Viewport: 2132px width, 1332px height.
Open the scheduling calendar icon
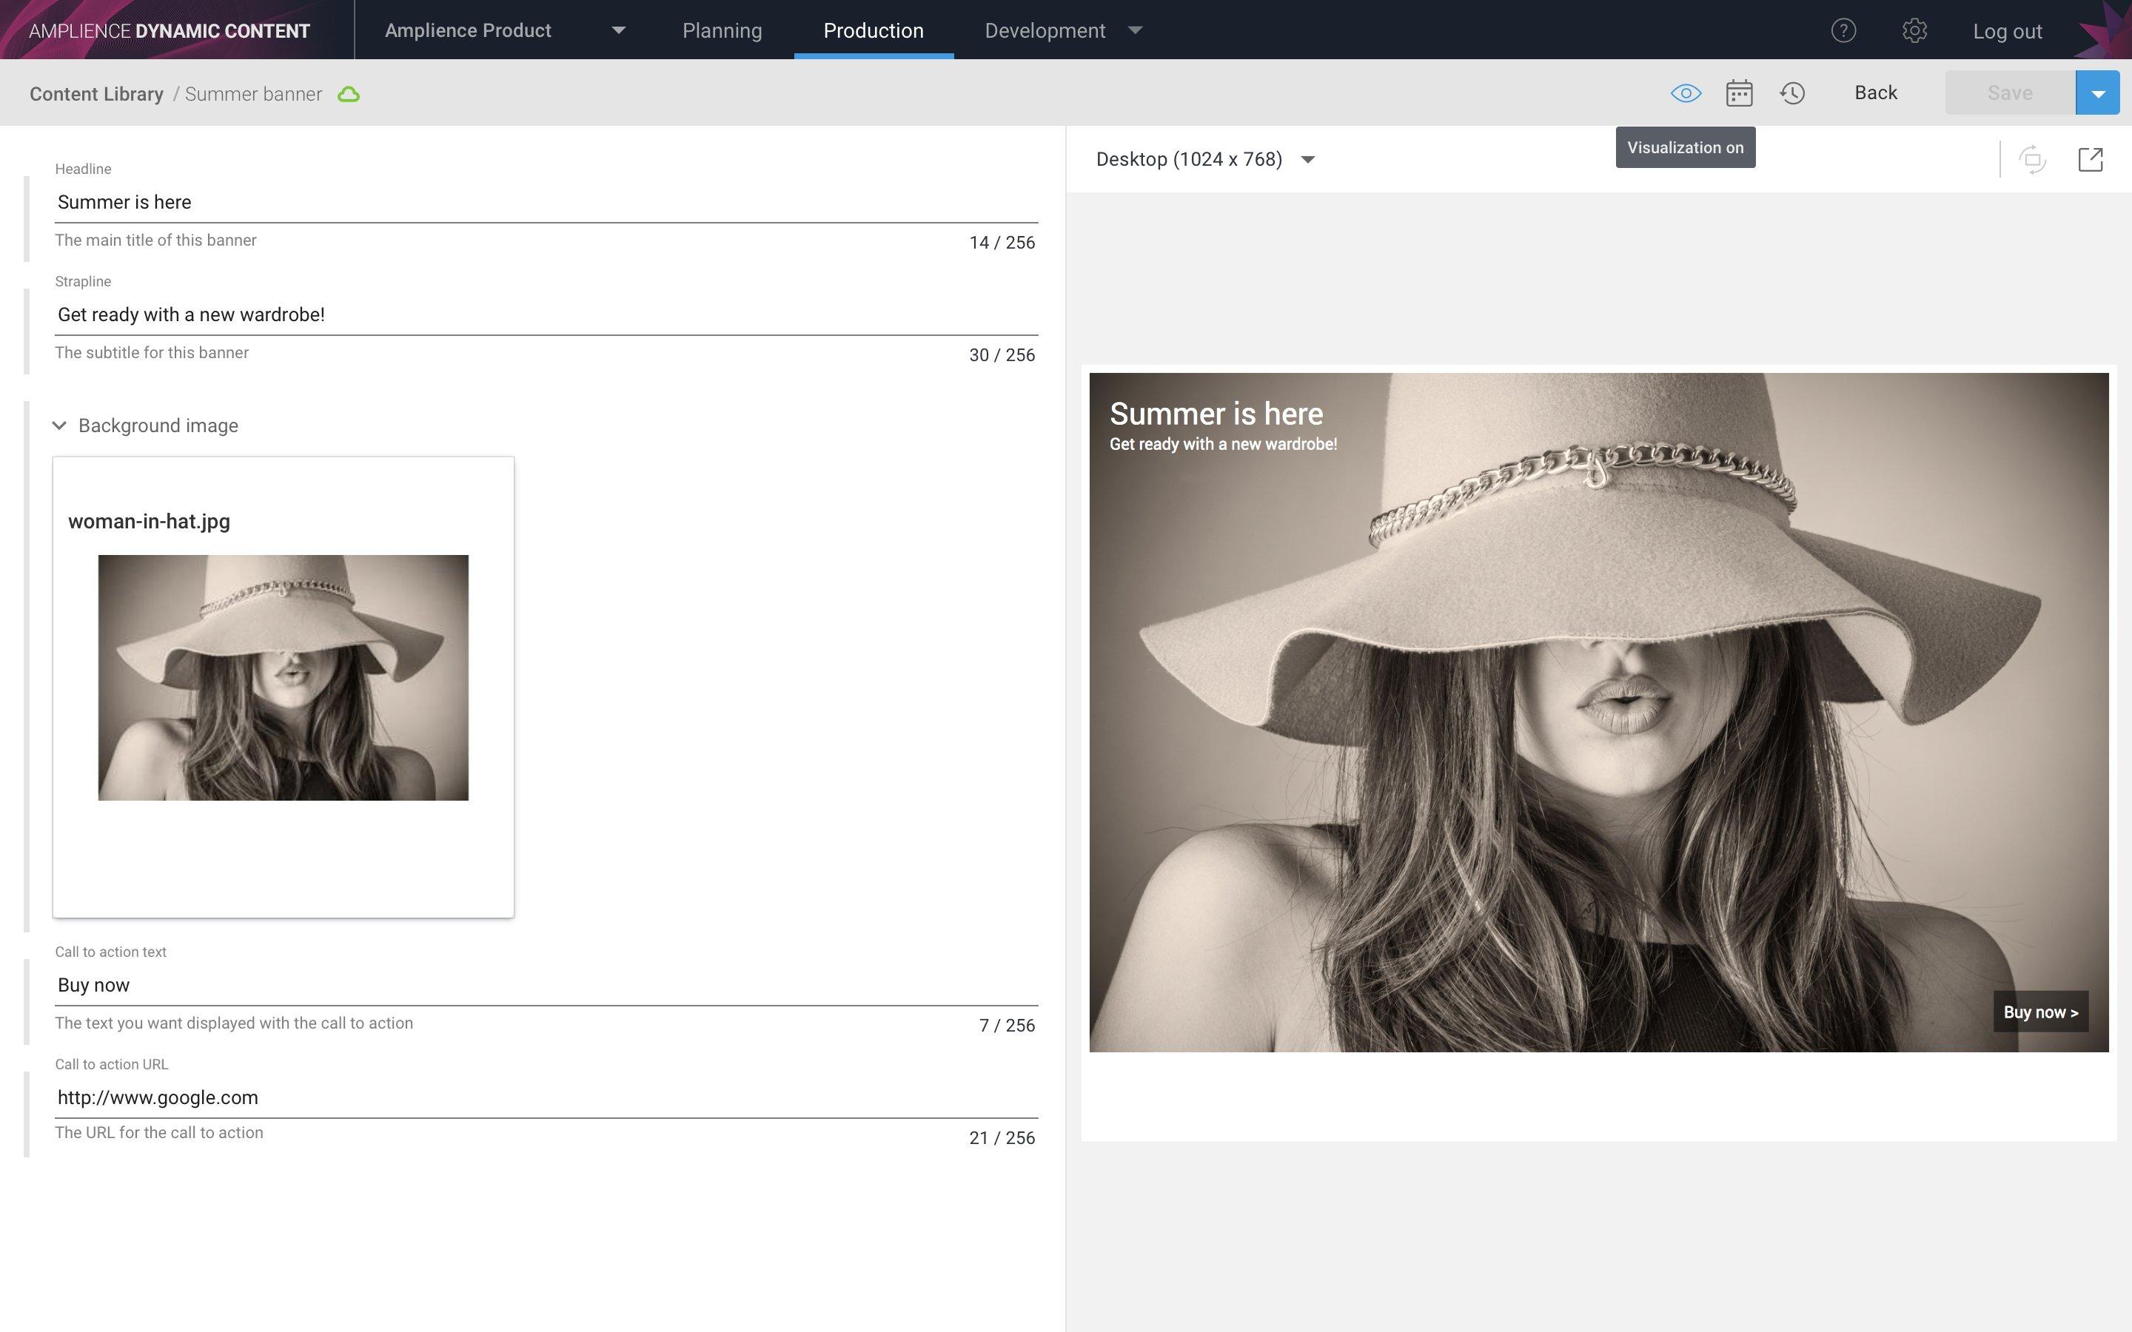(1738, 93)
